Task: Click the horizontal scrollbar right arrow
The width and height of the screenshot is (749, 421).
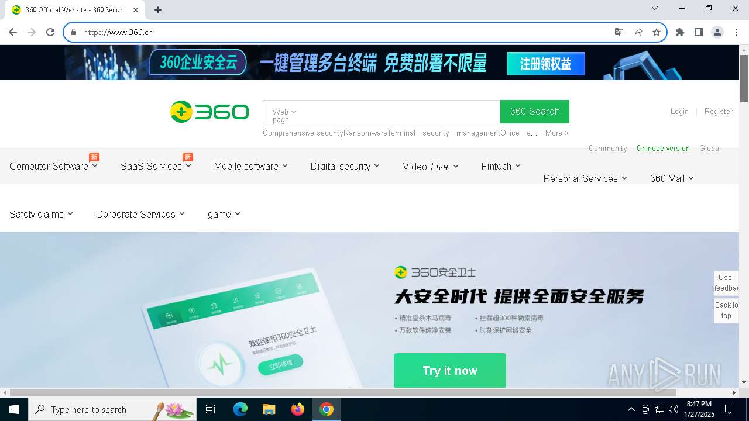Action: pos(734,392)
